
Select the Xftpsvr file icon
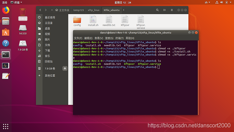125,21
